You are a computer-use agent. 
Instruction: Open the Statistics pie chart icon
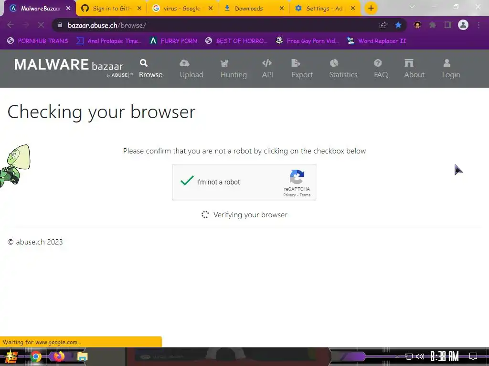[x=334, y=63]
